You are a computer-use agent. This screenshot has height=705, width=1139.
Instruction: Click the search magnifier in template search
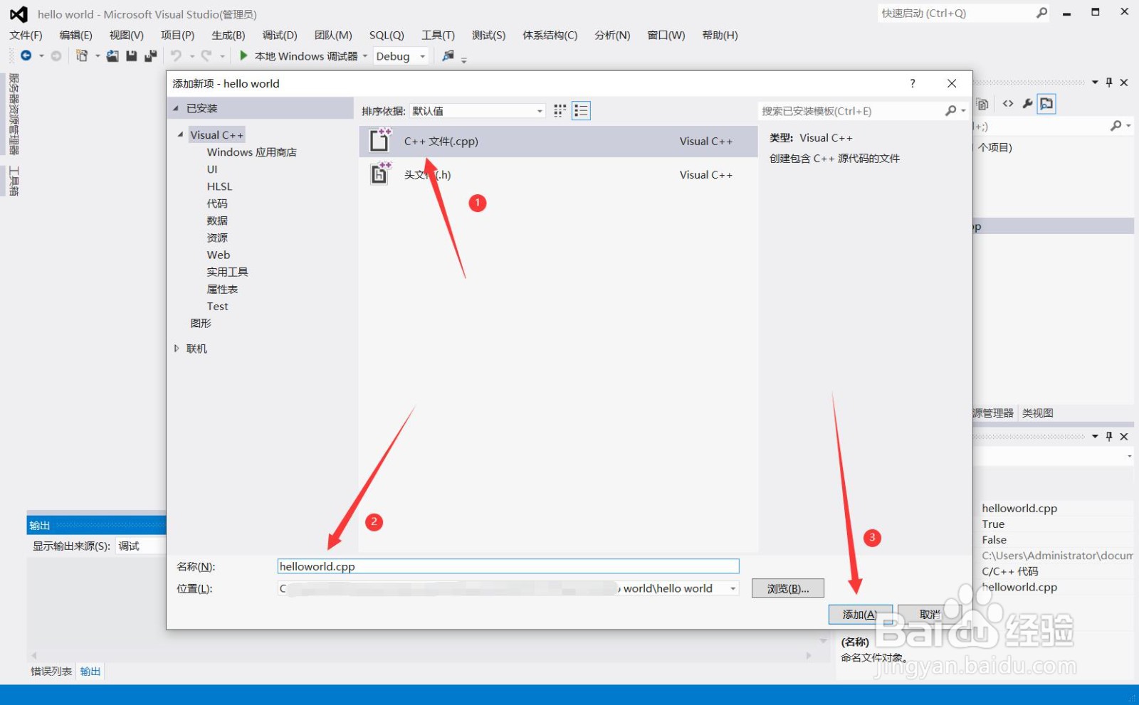pos(951,110)
